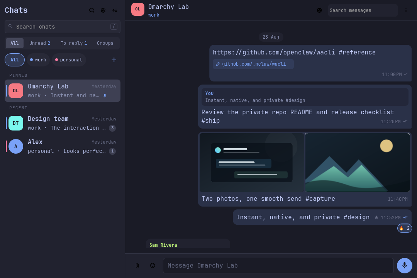Image resolution: width=417 pixels, height=278 pixels.
Task: Click Omarchy Lab title in header
Action: (x=168, y=7)
